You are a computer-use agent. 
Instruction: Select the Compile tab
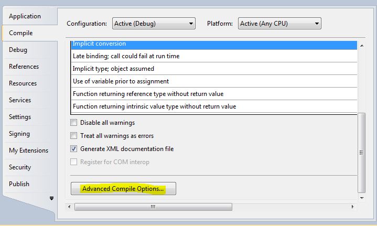click(x=30, y=33)
